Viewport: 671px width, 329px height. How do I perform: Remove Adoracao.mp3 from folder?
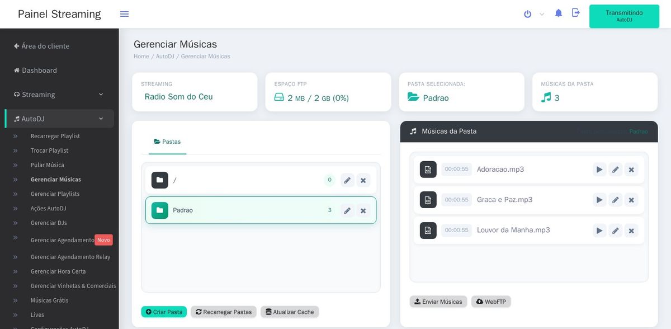coord(631,170)
